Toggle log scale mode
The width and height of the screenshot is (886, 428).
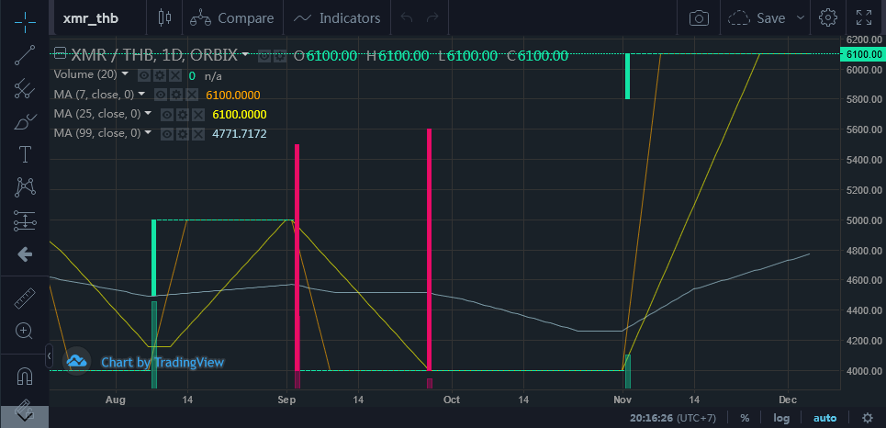click(781, 419)
